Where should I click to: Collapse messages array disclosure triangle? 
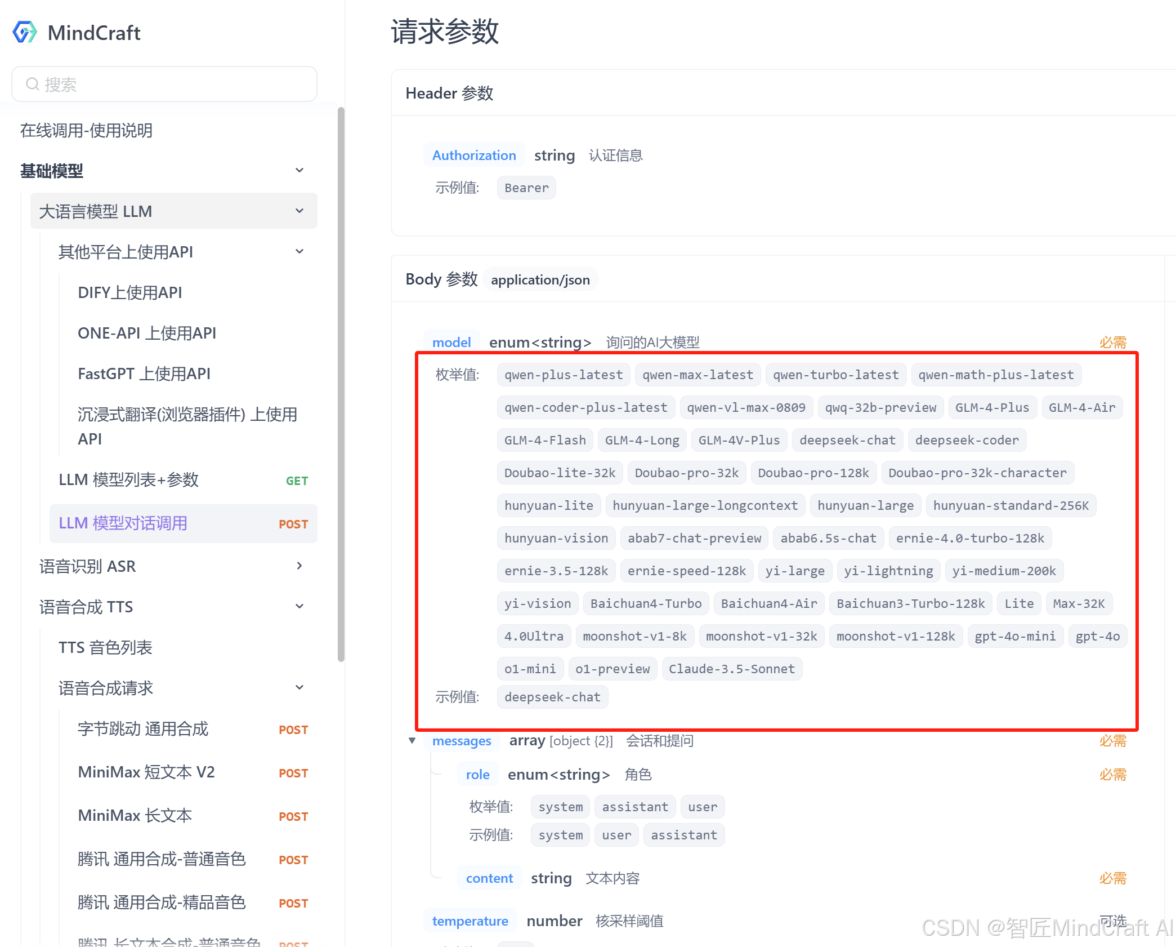tap(412, 741)
